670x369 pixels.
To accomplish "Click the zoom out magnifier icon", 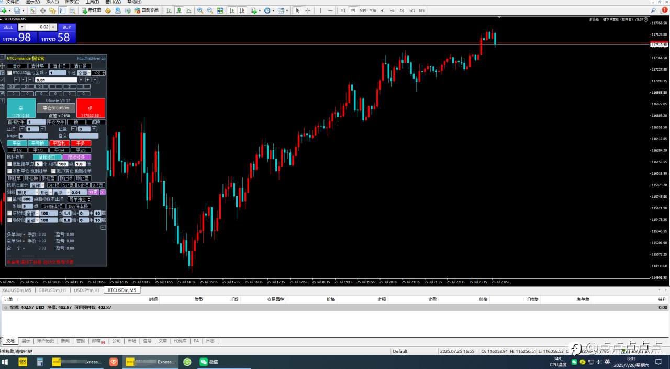I will coord(210,10).
